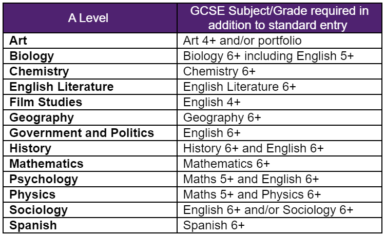Screen dimensions: 385x235
Task: Click the Film Studies subject cell
Action: pyautogui.click(x=46, y=102)
